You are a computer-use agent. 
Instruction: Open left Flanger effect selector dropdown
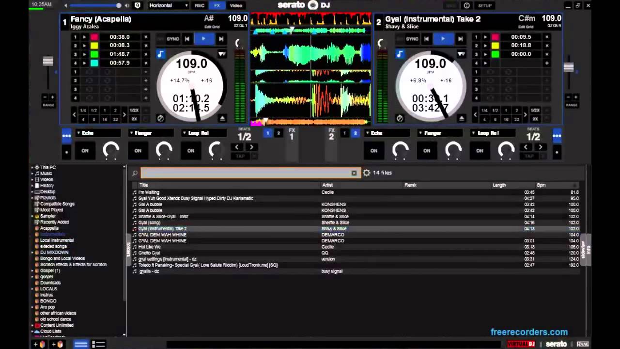[x=150, y=133]
